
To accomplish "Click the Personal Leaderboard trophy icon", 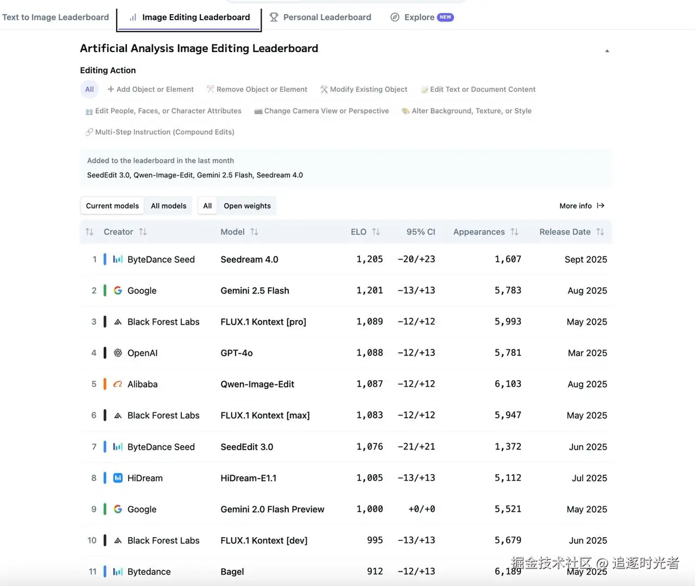I will click(x=274, y=17).
